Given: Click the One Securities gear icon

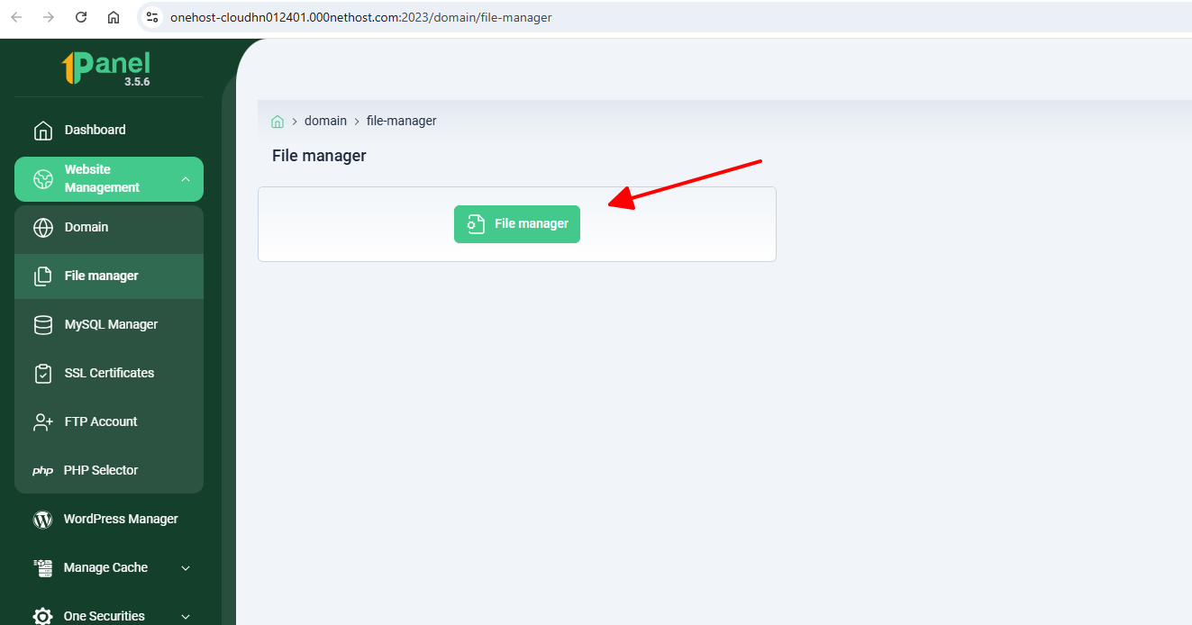Looking at the screenshot, I should click(42, 616).
